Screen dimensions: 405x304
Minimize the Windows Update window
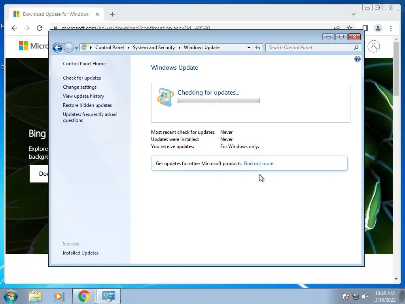[x=328, y=37]
